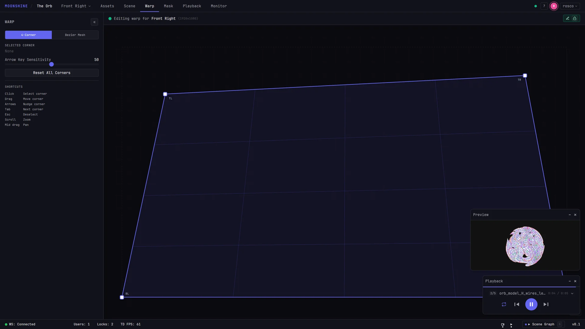Expand the playback clip list dropdown
The image size is (585, 329).
point(572,293)
